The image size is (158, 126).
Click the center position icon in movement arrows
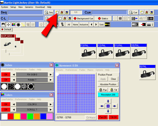point(108,106)
